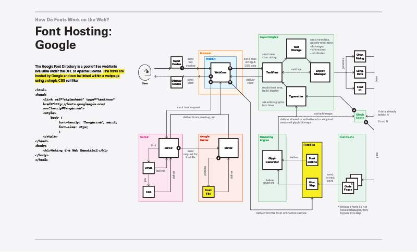
Task: Select the Typesetter box
Action: pyautogui.click(x=296, y=96)
